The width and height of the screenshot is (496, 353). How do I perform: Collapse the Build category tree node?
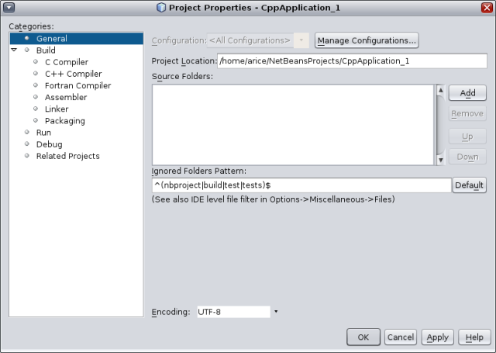(14, 50)
